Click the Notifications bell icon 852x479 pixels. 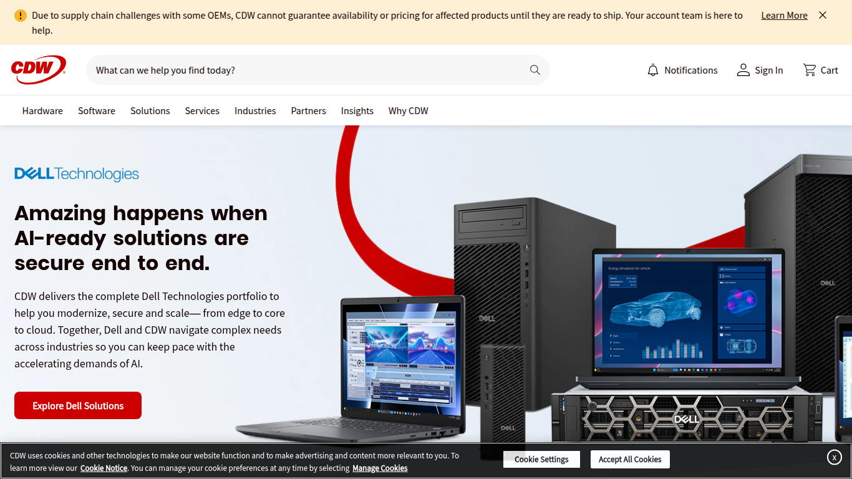coord(653,70)
